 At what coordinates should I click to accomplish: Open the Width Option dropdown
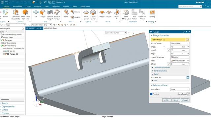180,43
